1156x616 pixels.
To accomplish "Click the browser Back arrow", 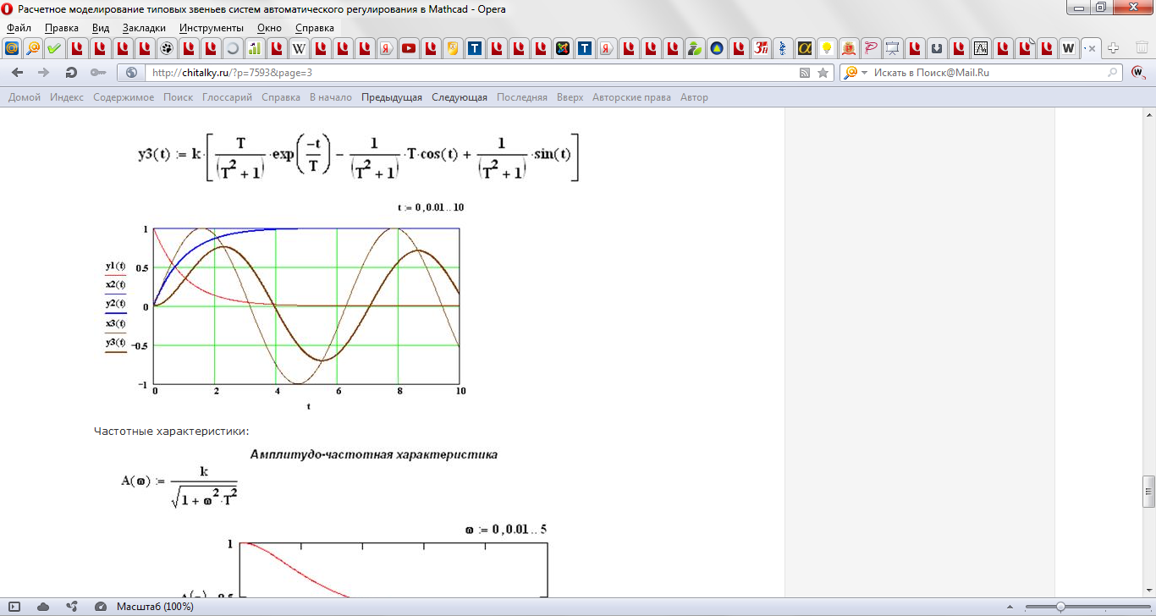I will [x=17, y=73].
